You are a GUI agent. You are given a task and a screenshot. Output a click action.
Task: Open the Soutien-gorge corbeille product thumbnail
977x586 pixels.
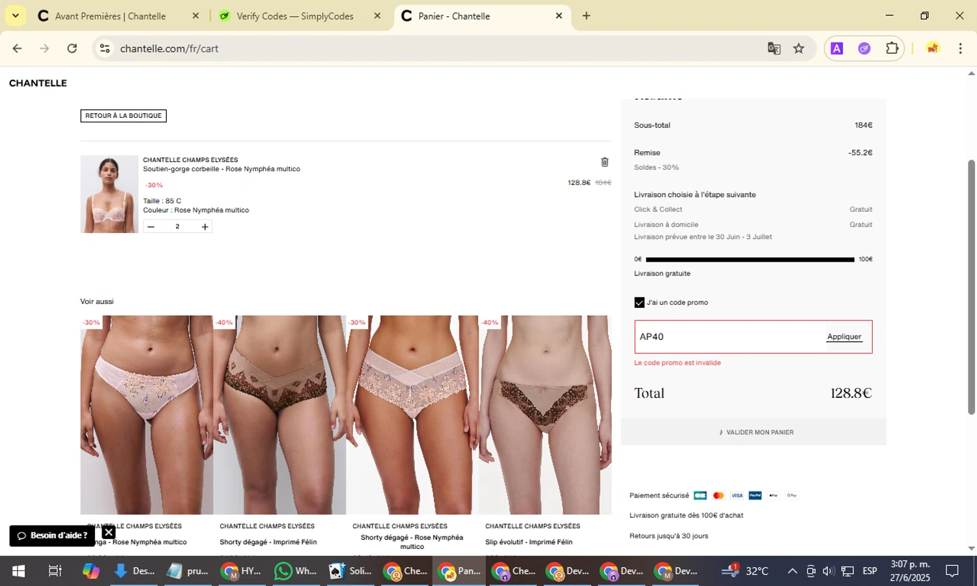point(109,194)
